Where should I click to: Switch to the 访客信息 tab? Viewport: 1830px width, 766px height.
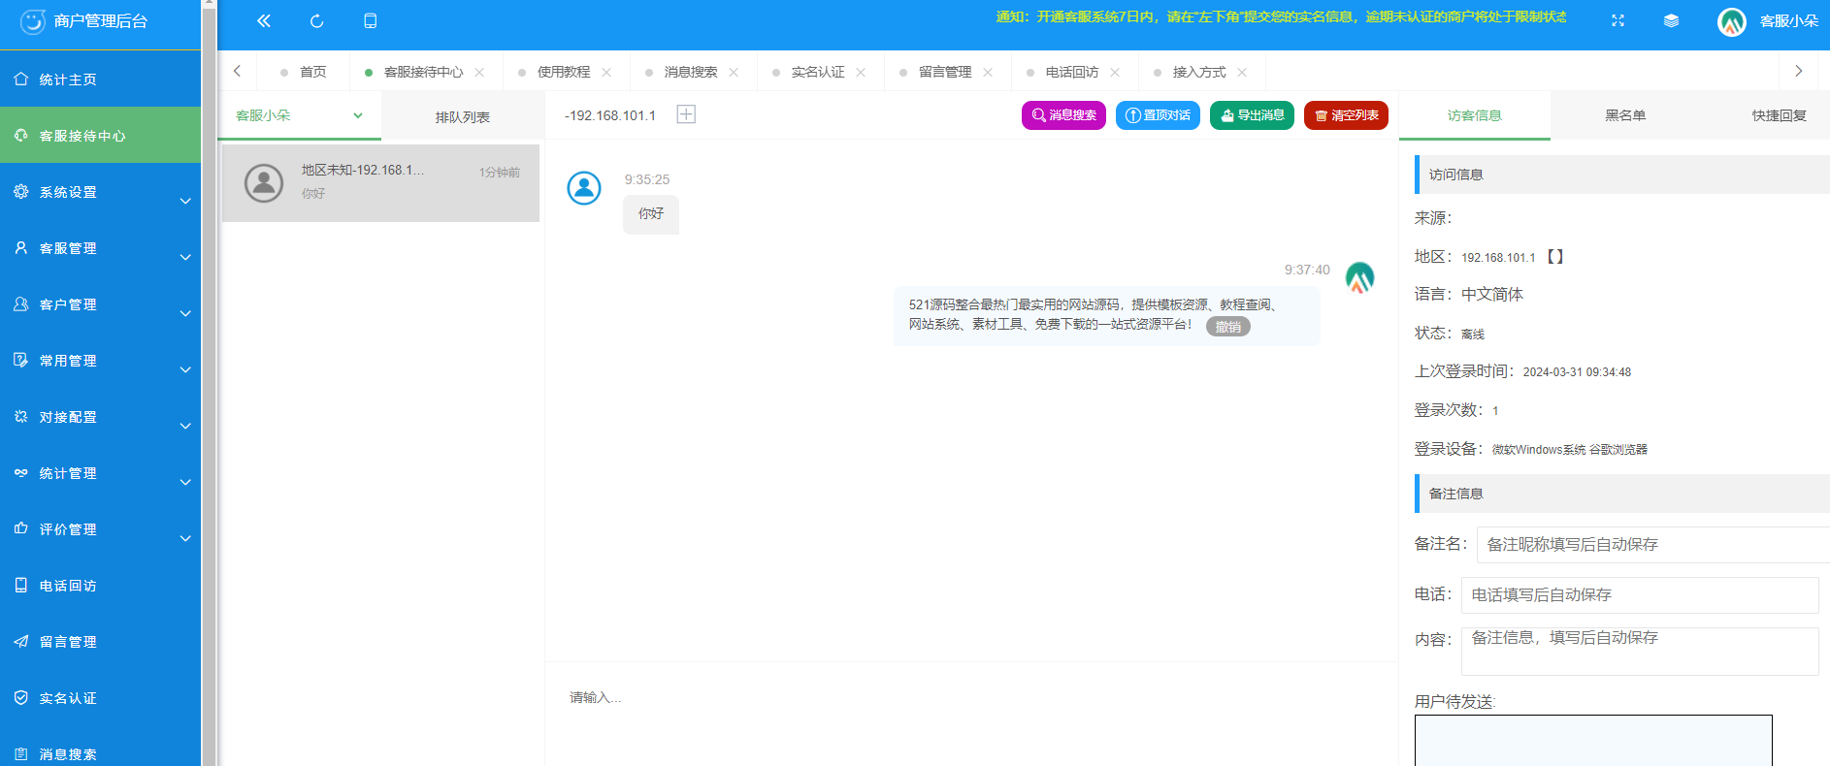1474,115
